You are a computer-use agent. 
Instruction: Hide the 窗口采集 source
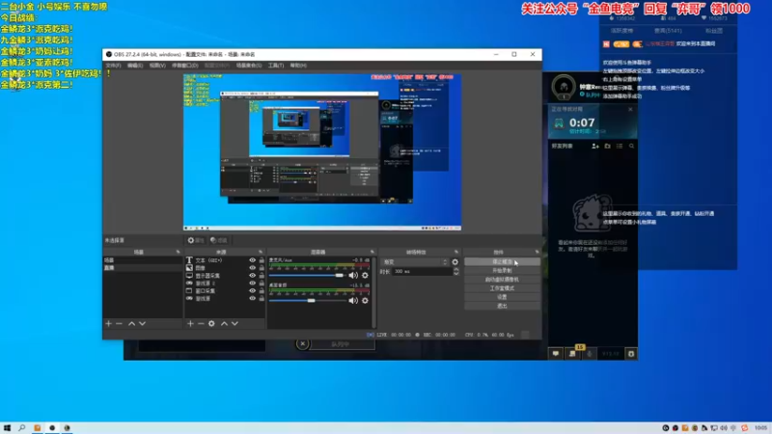252,291
